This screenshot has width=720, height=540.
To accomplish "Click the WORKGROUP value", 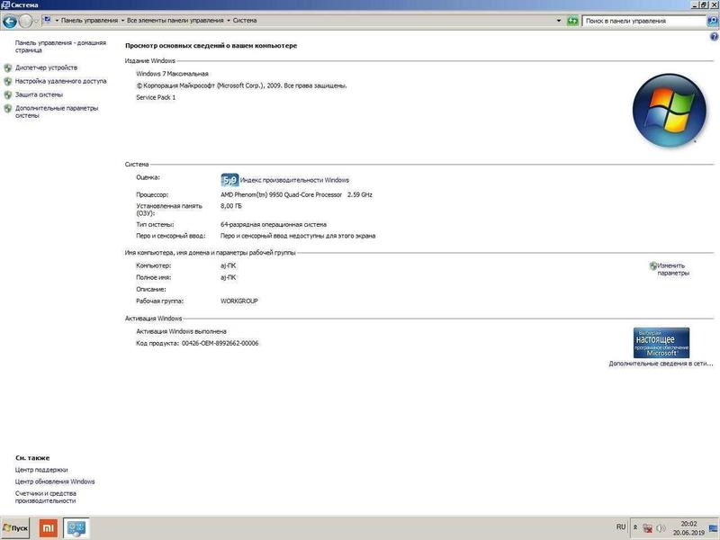I will coord(239,301).
